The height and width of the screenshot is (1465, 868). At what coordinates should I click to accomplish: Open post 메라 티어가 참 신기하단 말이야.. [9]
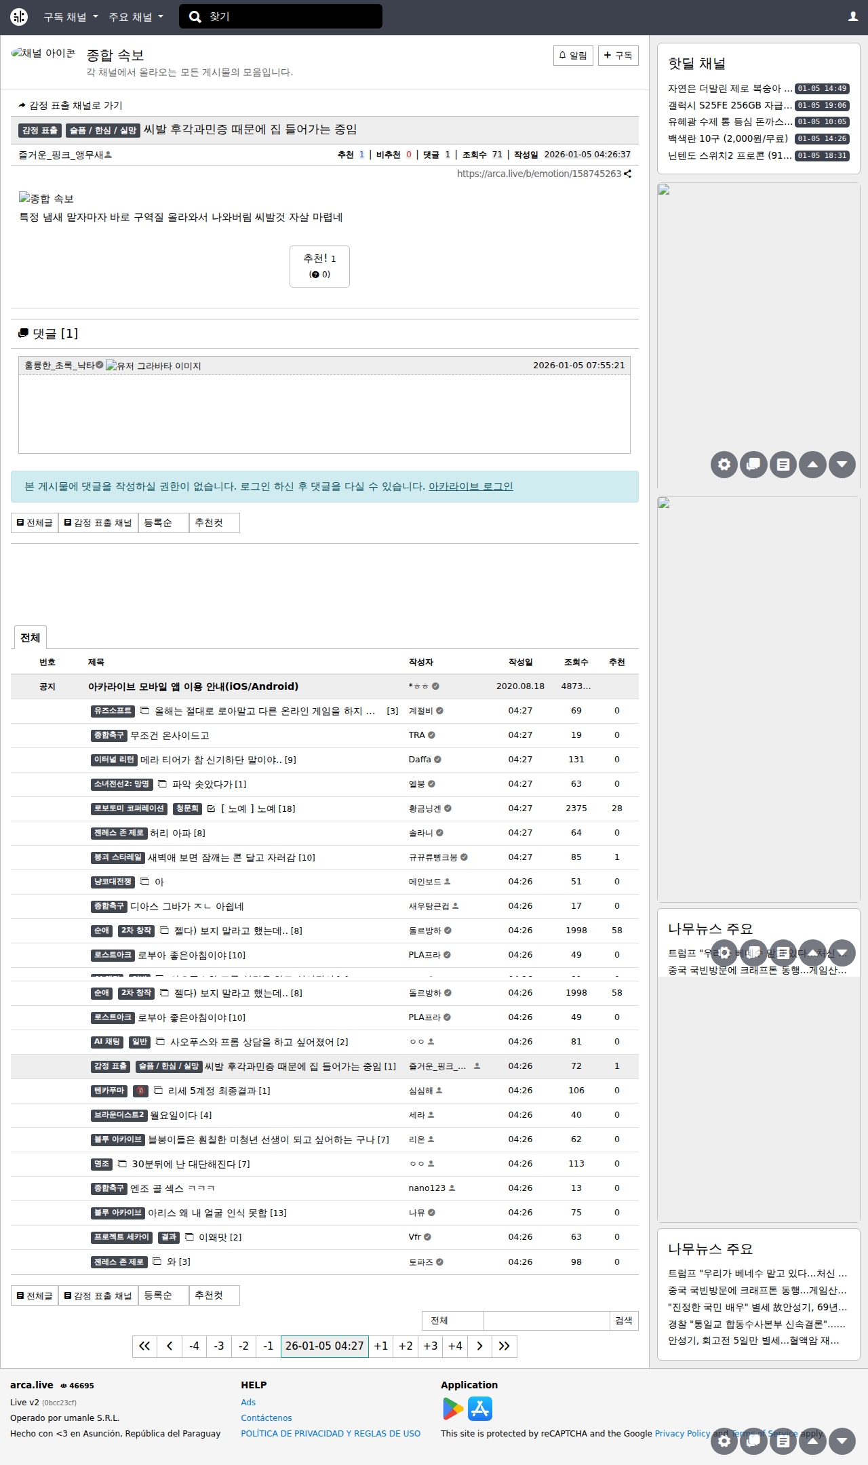pos(218,760)
